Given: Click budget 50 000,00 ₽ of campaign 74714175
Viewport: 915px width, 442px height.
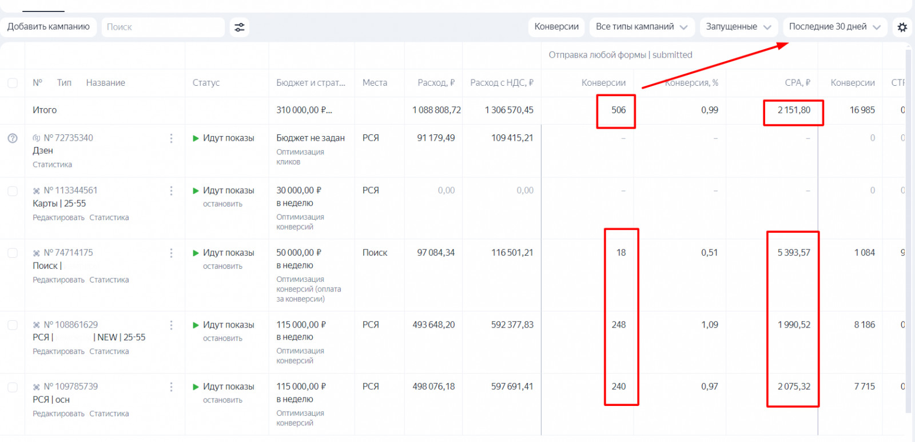Looking at the screenshot, I should [299, 253].
